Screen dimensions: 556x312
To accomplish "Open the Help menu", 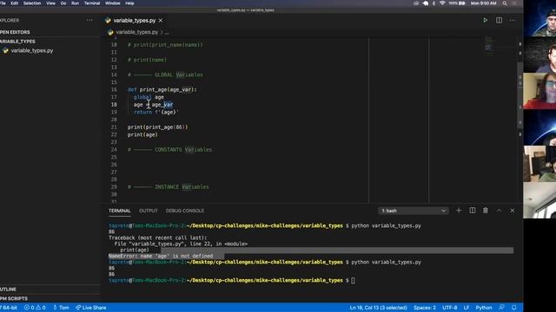I will (x=129, y=3).
